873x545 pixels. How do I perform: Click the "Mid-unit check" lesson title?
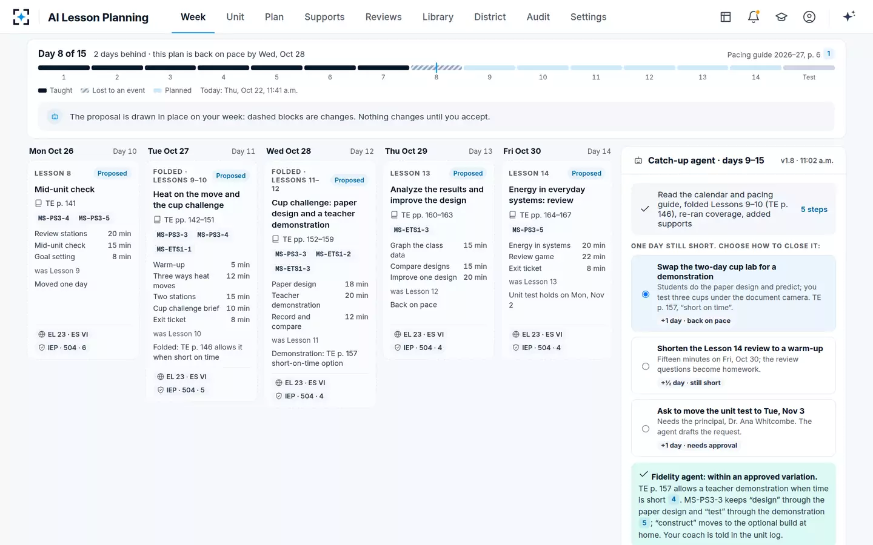tap(65, 190)
